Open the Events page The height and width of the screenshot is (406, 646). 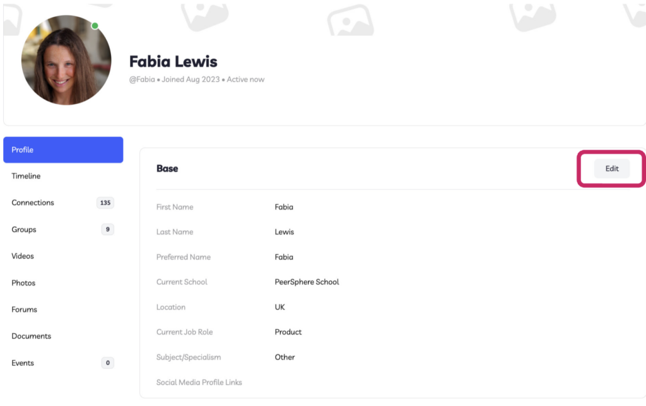click(x=23, y=362)
